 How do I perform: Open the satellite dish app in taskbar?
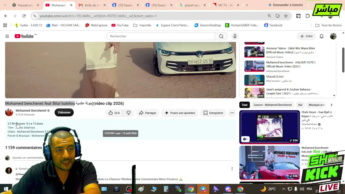(x=215, y=189)
